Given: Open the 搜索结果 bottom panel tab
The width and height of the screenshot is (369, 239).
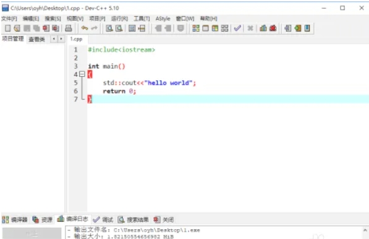Looking at the screenshot, I should [133, 220].
